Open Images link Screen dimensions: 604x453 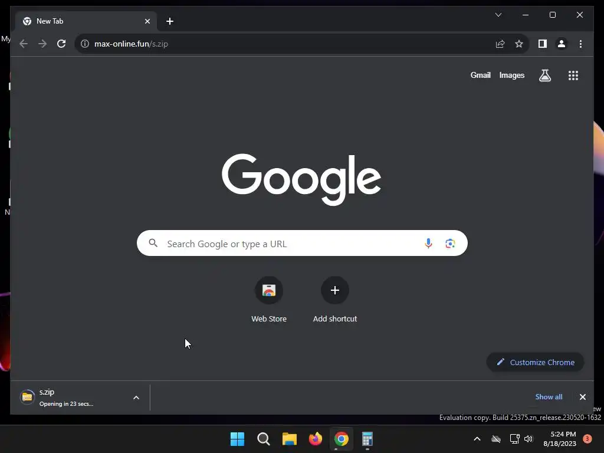[x=511, y=75]
